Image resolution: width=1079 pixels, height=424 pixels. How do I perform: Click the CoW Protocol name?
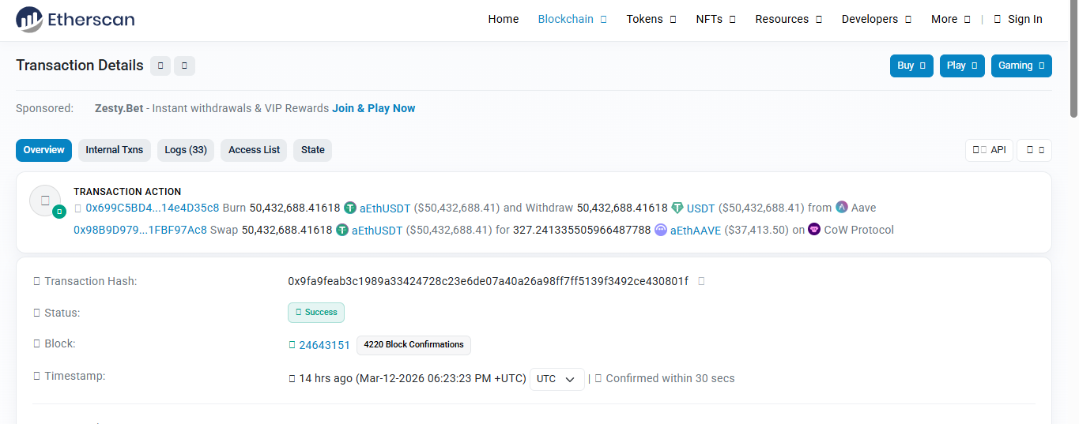point(859,230)
